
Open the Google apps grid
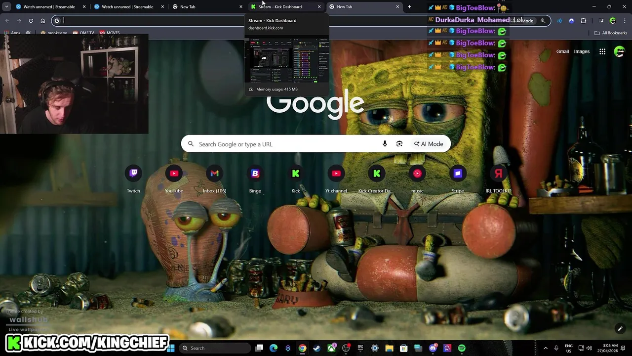point(602,51)
